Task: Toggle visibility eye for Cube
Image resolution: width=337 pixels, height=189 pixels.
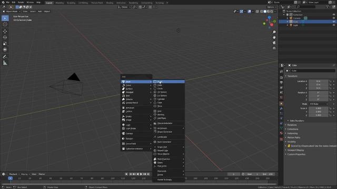Action: coord(334,22)
